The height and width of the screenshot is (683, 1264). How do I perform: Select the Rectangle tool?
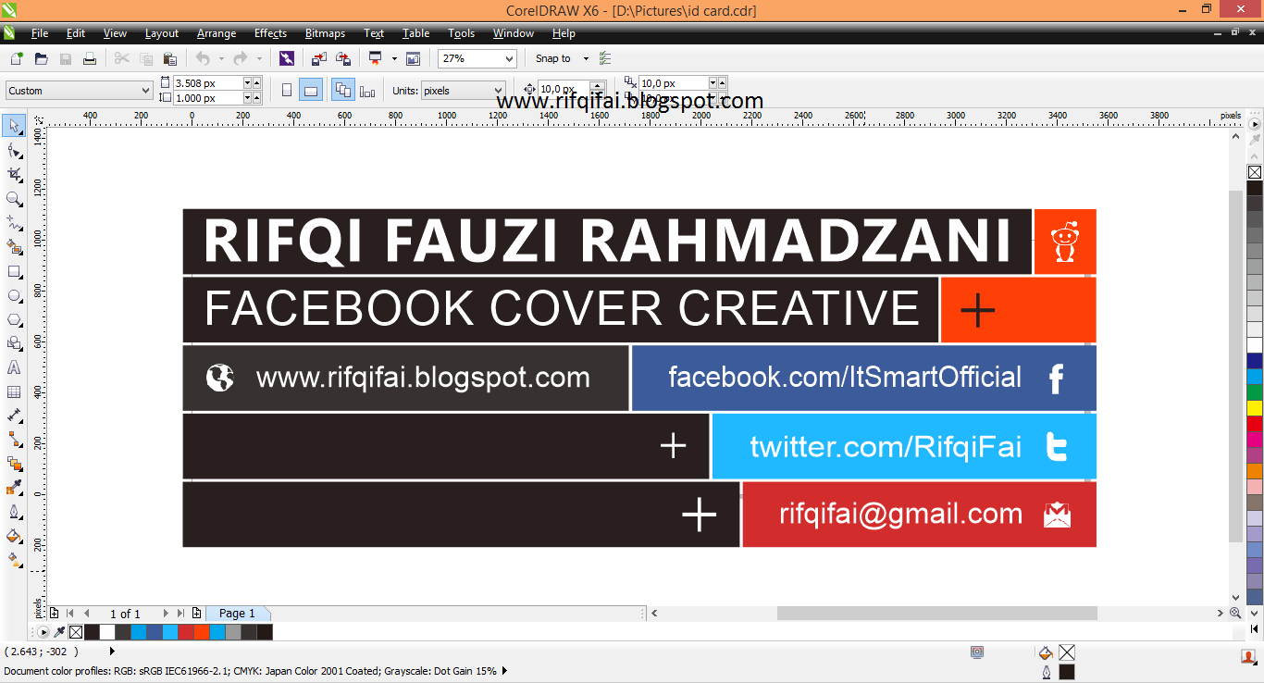[14, 271]
